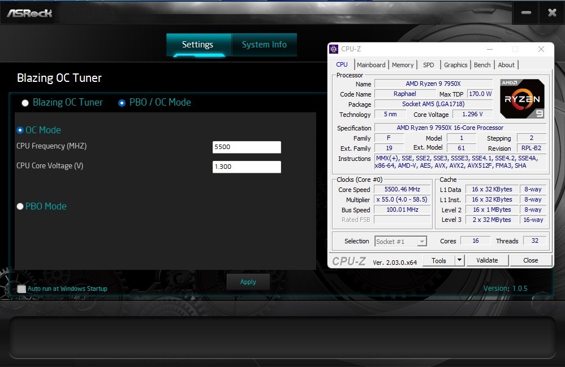Click the Name field AMD Ryzen 9 7950X
The height and width of the screenshot is (367, 565).
click(x=433, y=84)
